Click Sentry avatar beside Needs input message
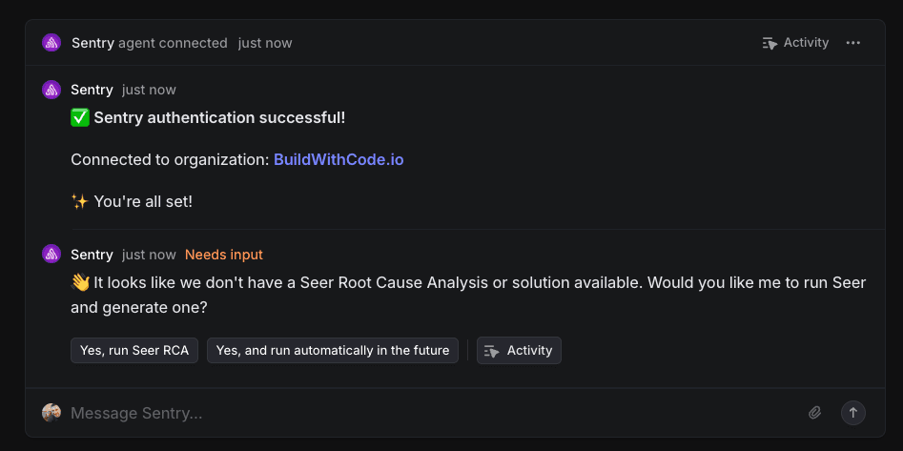Image resolution: width=903 pixels, height=451 pixels. (51, 254)
